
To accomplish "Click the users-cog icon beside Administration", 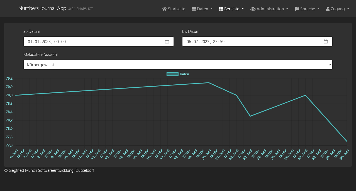I will [253, 9].
